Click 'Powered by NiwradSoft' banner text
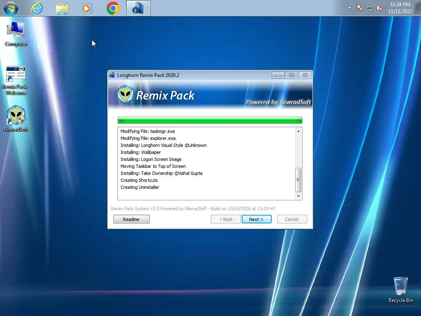 278,102
